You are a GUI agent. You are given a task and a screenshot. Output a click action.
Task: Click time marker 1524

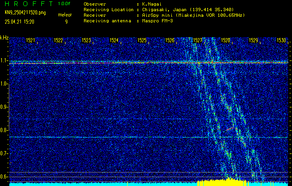[114, 40]
